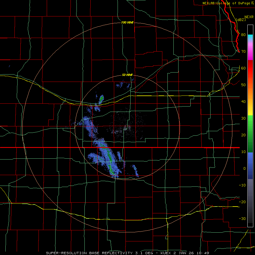The width and height of the screenshot is (255, 255).
Task: Click the KUEX radar site identifier
Action: point(166,253)
